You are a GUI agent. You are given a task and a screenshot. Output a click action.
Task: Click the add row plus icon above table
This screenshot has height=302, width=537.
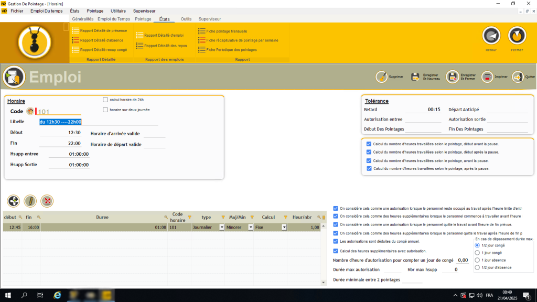pyautogui.click(x=14, y=201)
